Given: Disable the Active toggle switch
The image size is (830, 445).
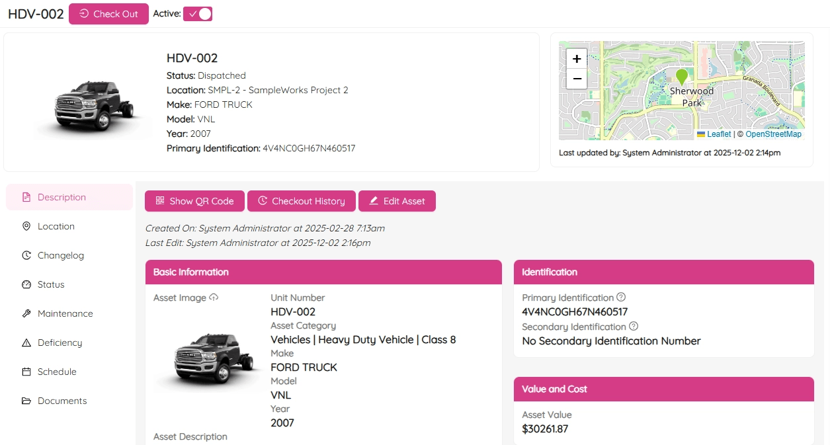Looking at the screenshot, I should click(198, 13).
